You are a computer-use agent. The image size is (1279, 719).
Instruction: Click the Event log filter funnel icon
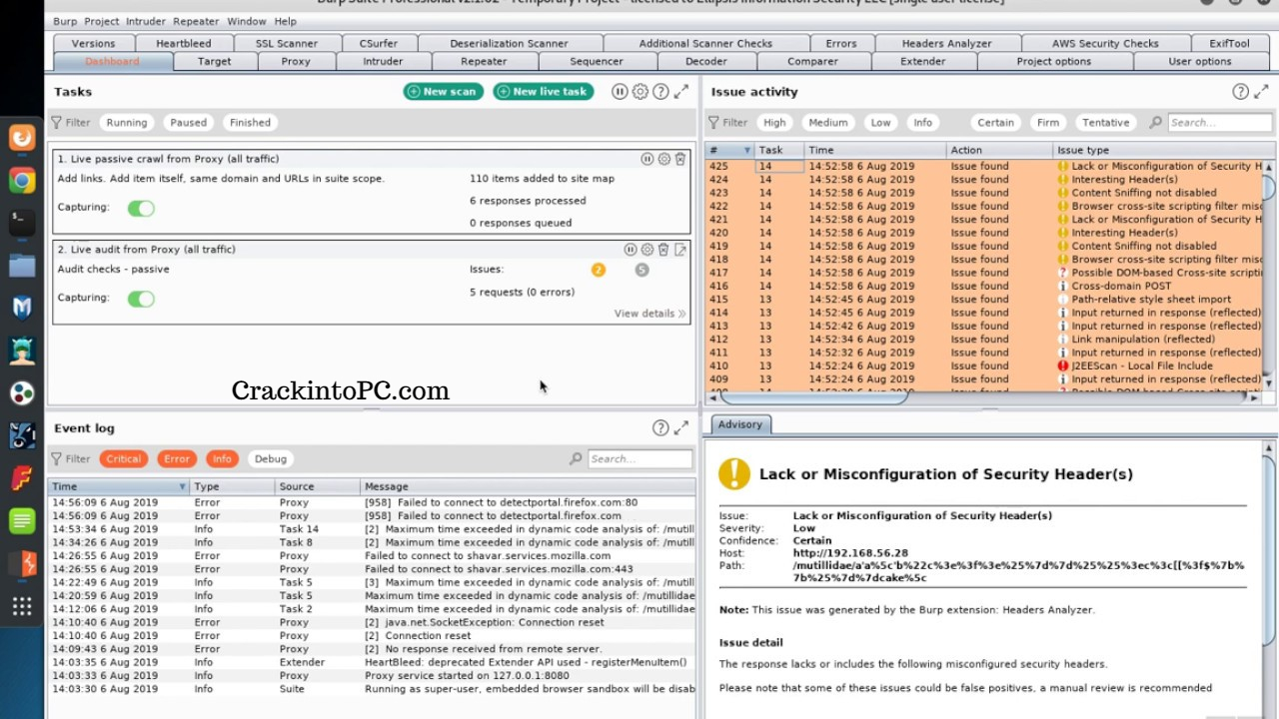point(57,459)
